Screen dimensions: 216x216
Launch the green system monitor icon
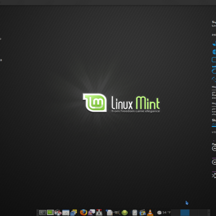(50, 212)
